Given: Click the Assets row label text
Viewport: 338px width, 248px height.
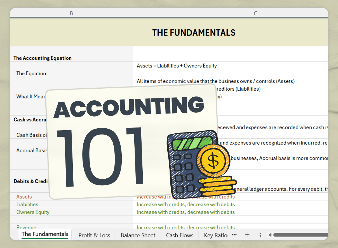Looking at the screenshot, I should [x=24, y=197].
